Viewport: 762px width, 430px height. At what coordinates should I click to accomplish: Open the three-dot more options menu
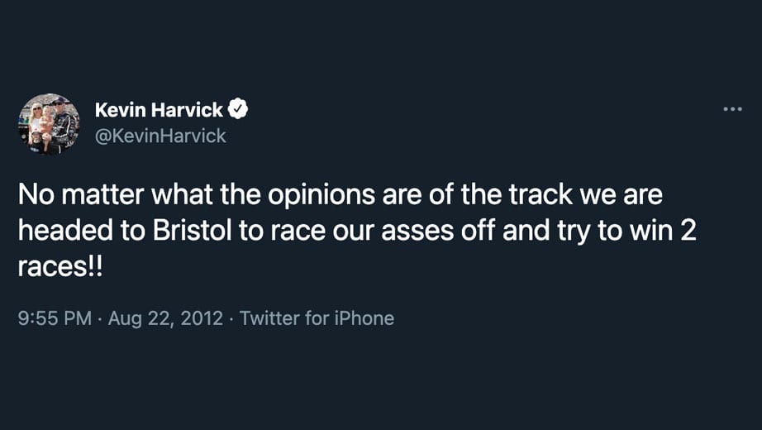tap(732, 109)
